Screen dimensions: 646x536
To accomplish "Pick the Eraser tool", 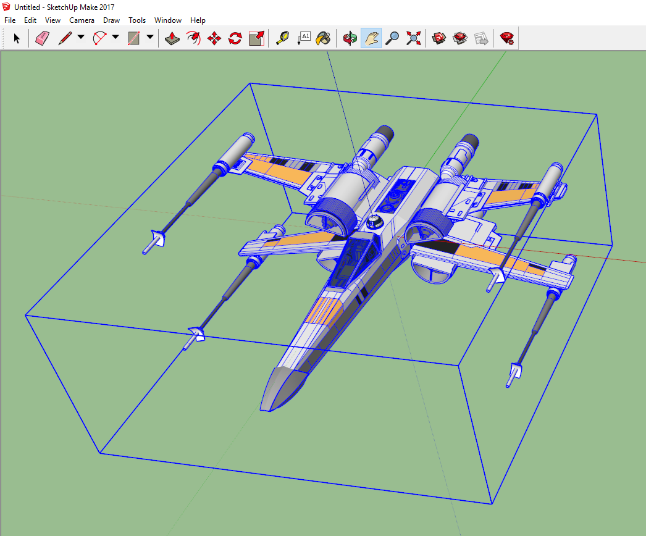I will point(42,38).
